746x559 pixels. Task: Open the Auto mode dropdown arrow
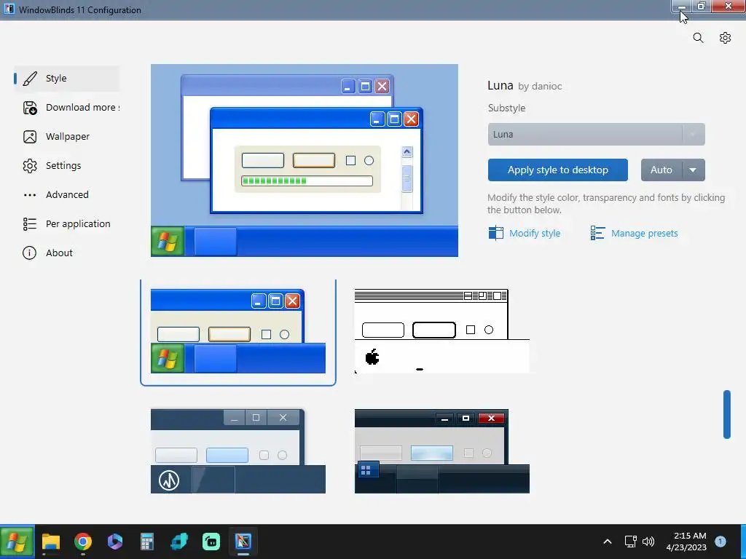pos(694,170)
